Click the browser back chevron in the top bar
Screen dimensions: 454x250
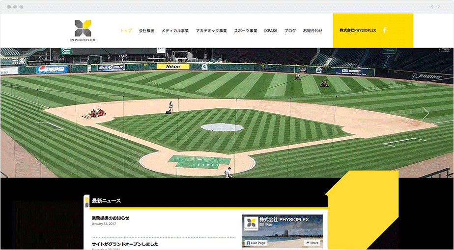[x=432, y=6]
